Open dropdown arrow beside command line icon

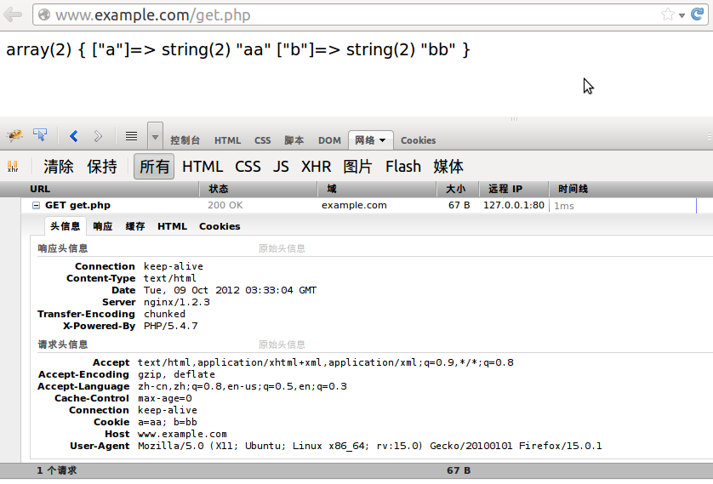tap(155, 136)
